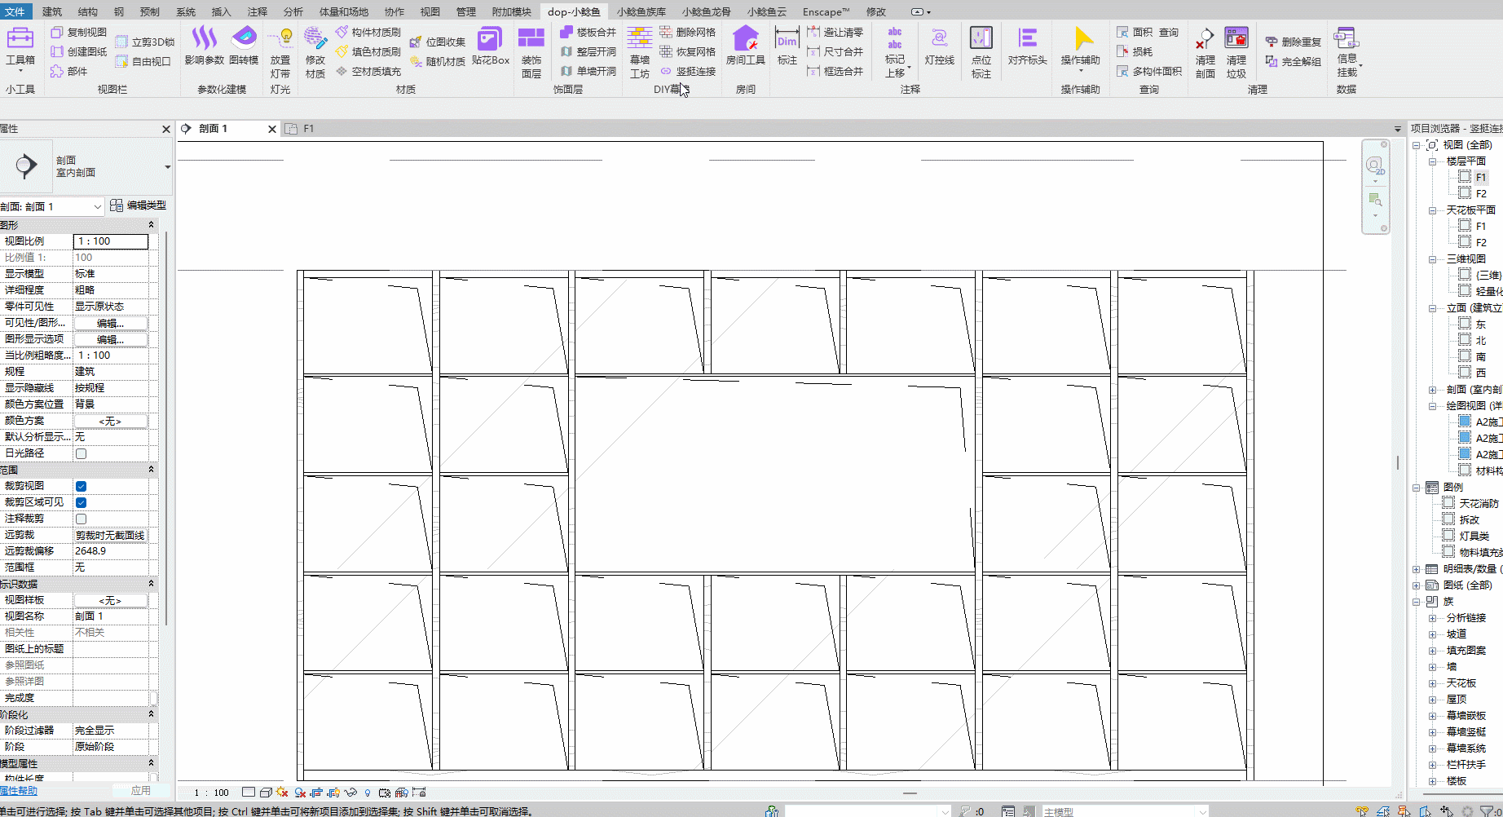Expand the 标记上移 dropdown tool
This screenshot has height=817, width=1503.
click(x=895, y=51)
